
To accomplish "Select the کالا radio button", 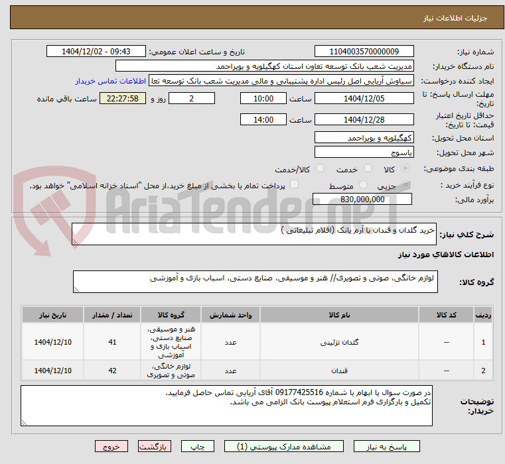I will (405, 168).
